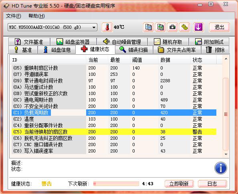The width and height of the screenshot is (238, 194).
Task: Select the 健康状态 tab
Action: (x=95, y=49)
